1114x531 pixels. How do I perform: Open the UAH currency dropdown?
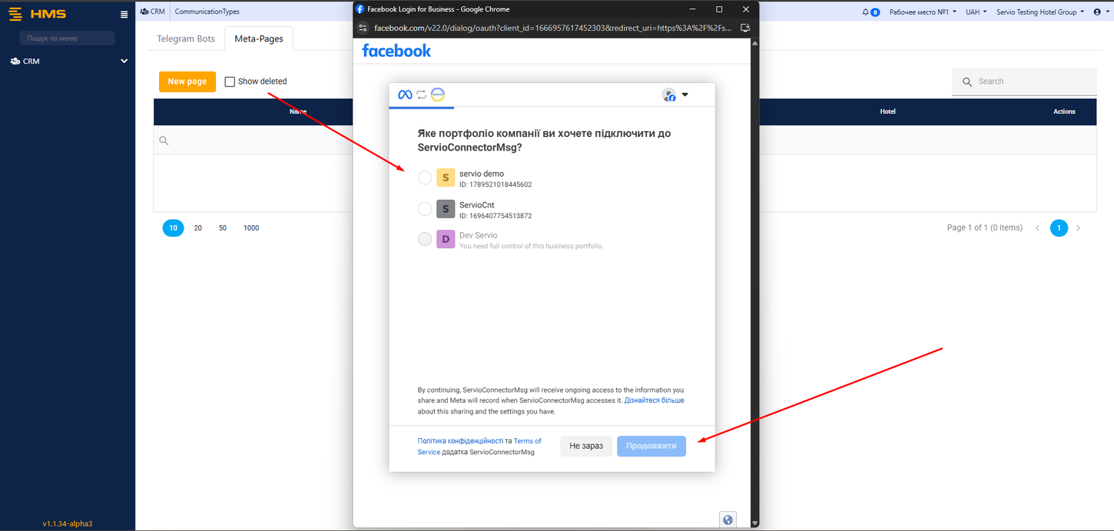[x=976, y=12]
